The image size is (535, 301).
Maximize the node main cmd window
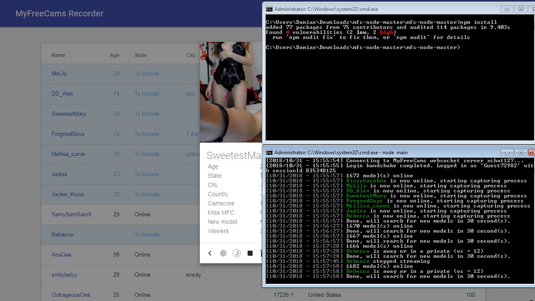pyautogui.click(x=521, y=152)
